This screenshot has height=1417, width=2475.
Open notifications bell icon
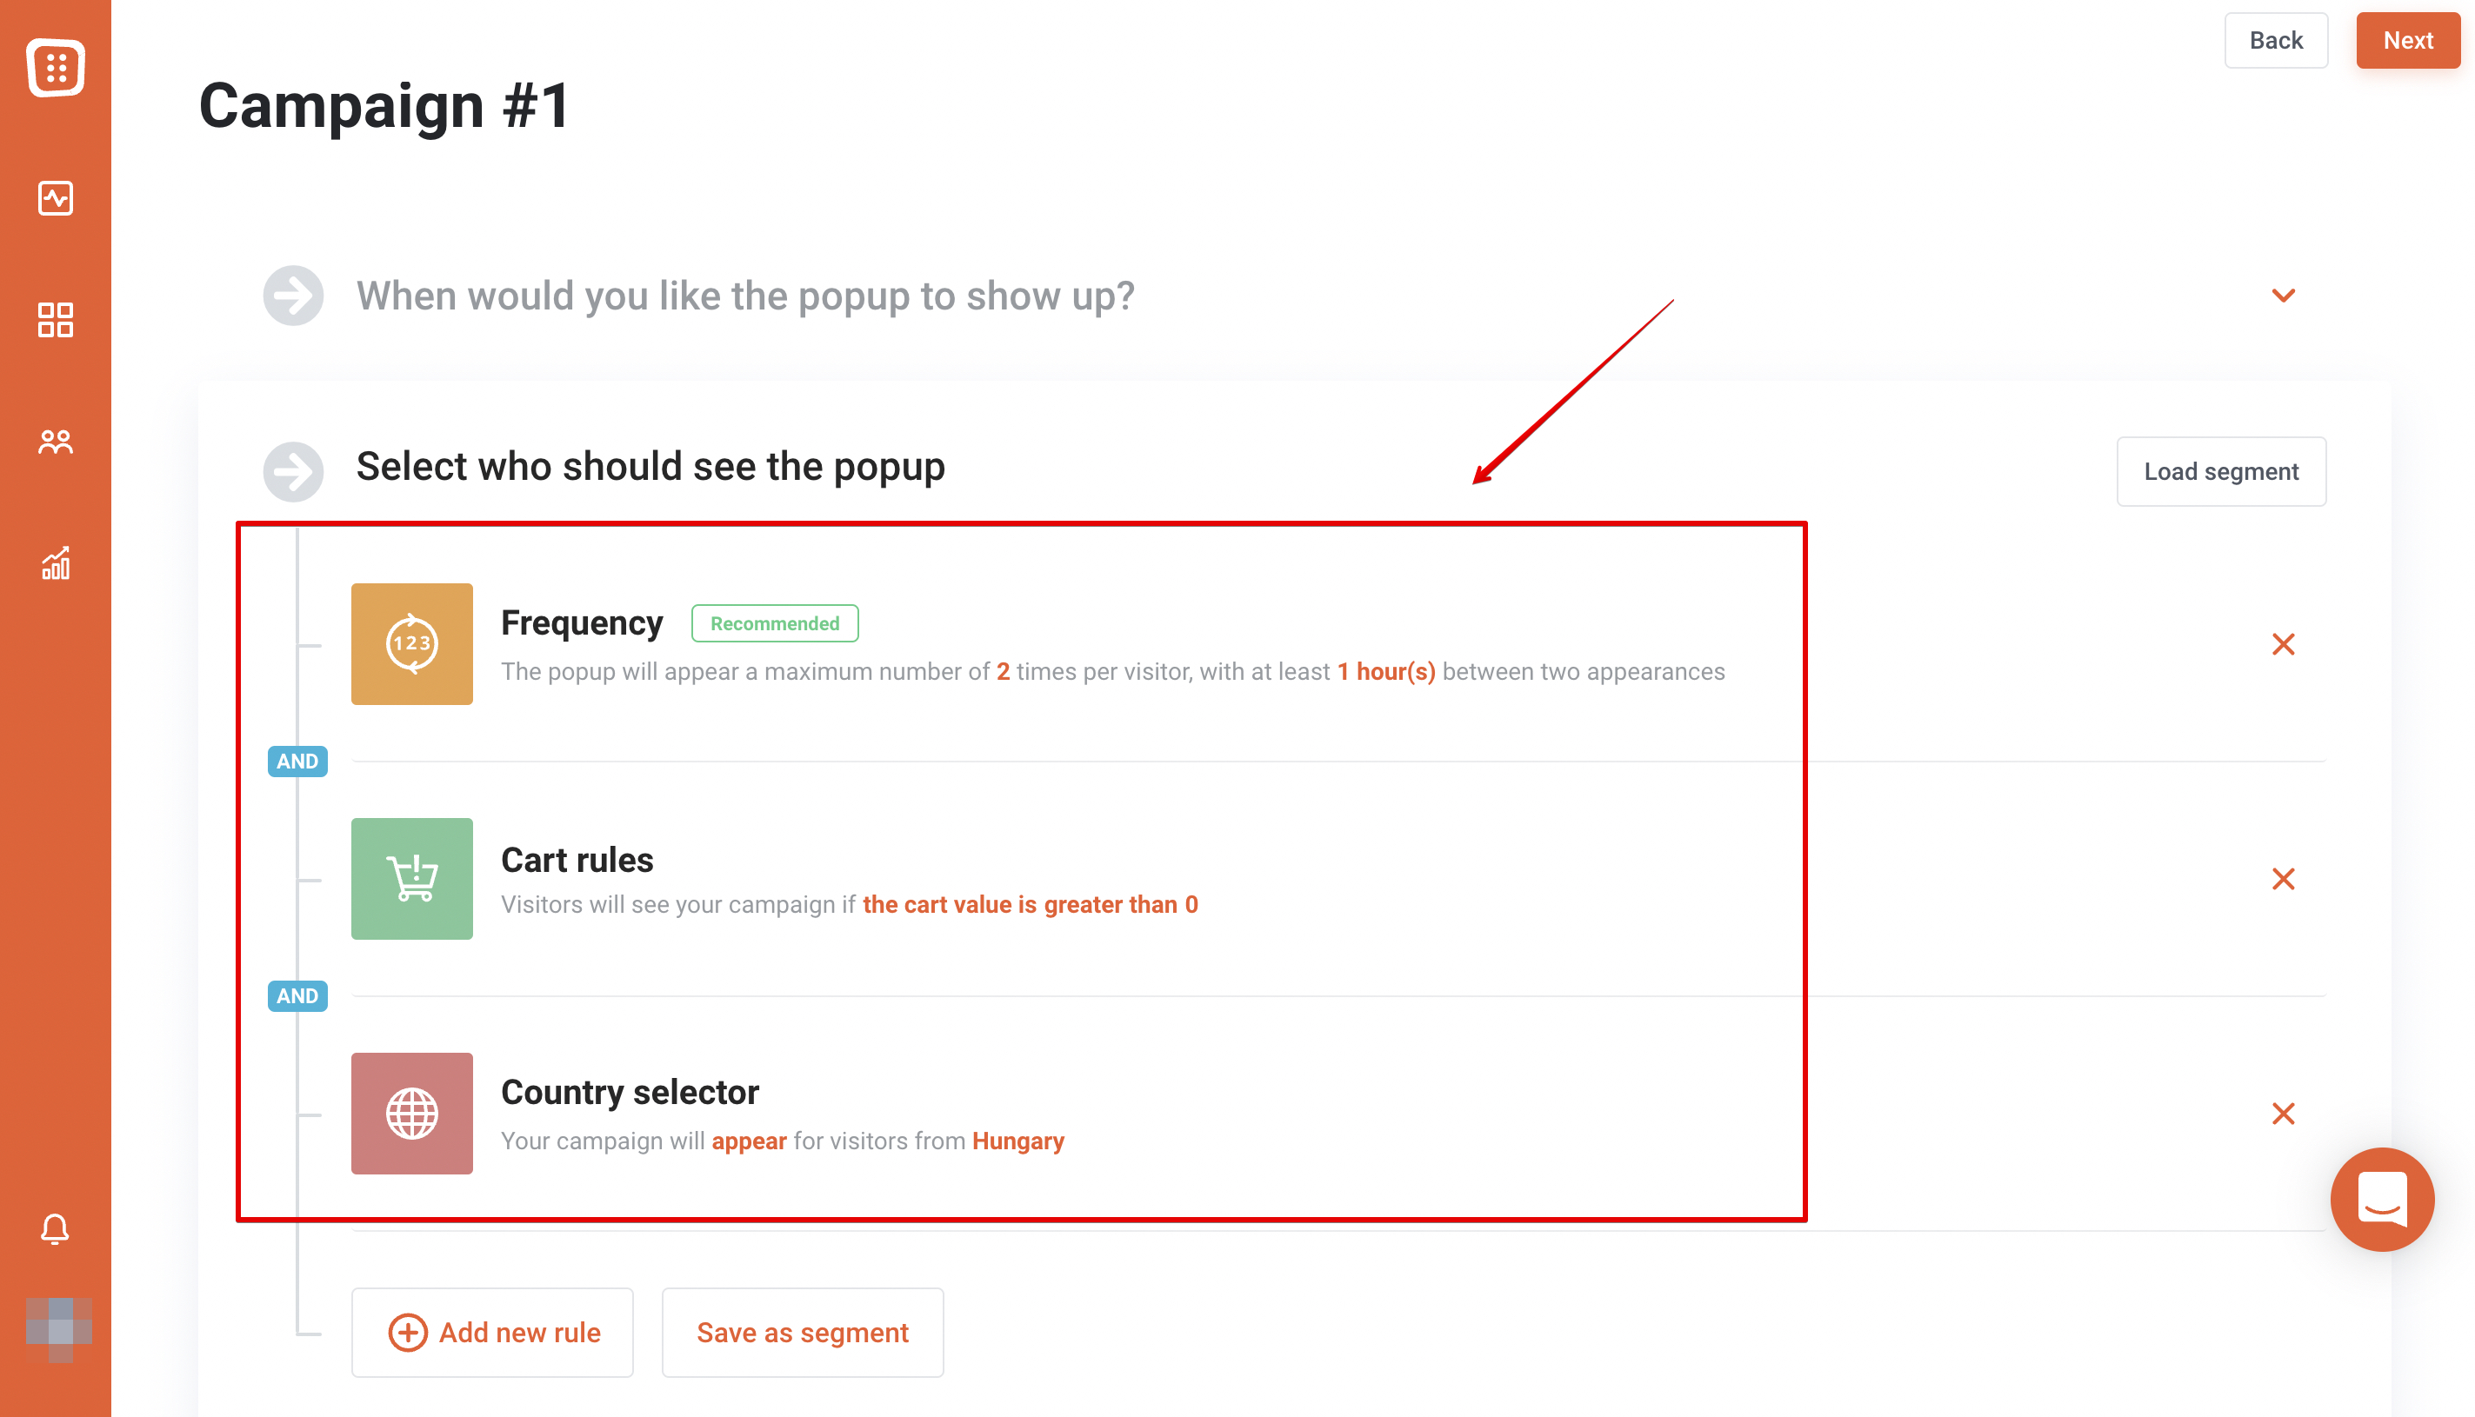(56, 1229)
